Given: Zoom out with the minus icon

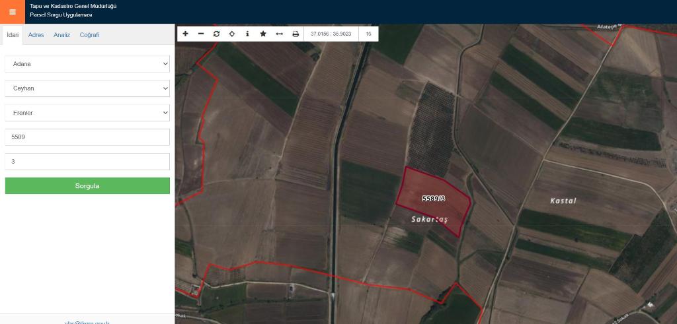Looking at the screenshot, I should tap(201, 34).
